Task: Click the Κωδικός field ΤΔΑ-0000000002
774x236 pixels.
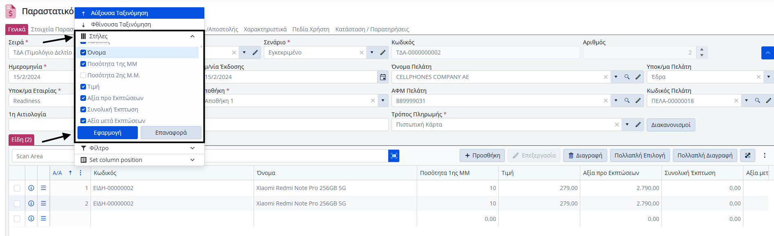Action: click(485, 52)
